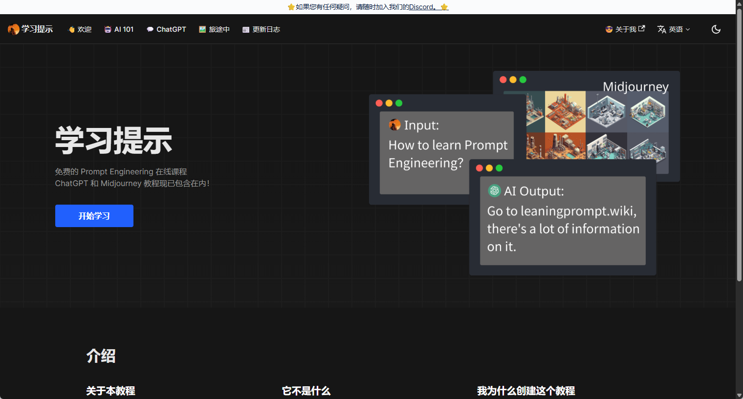Click the red dot on Midjourney window
This screenshot has width=743, height=399.
[503, 80]
